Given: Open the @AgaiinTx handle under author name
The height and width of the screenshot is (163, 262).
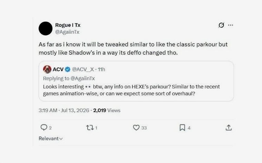Looking at the screenshot, I should pyautogui.click(x=67, y=32).
